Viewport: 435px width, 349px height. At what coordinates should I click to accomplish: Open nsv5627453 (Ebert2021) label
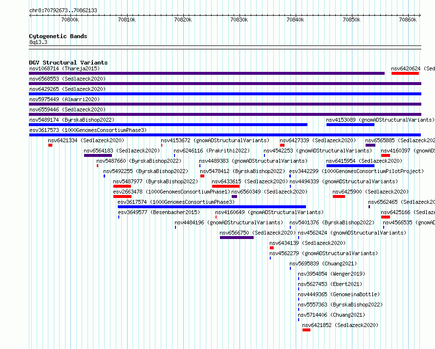330,284
